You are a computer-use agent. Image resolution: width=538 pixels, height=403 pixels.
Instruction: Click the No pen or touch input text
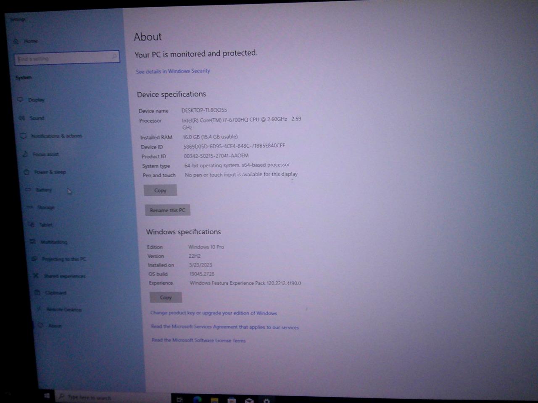(241, 174)
